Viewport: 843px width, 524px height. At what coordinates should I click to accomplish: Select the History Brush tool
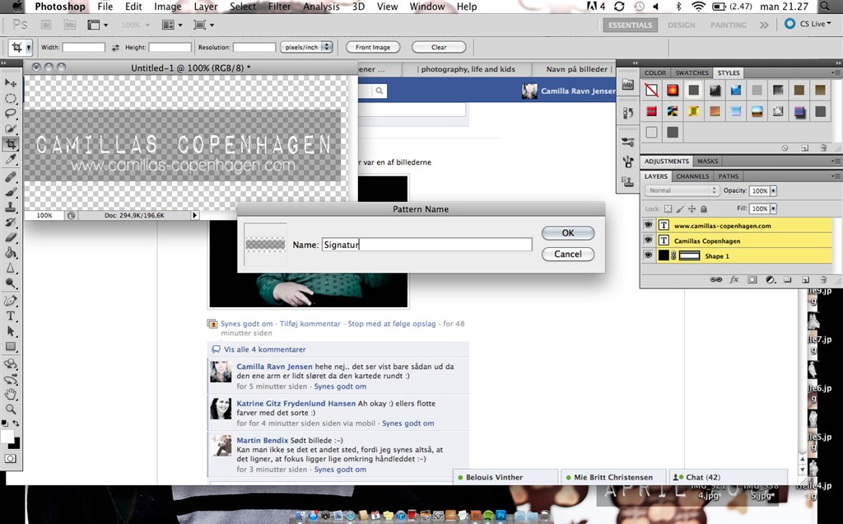click(10, 222)
